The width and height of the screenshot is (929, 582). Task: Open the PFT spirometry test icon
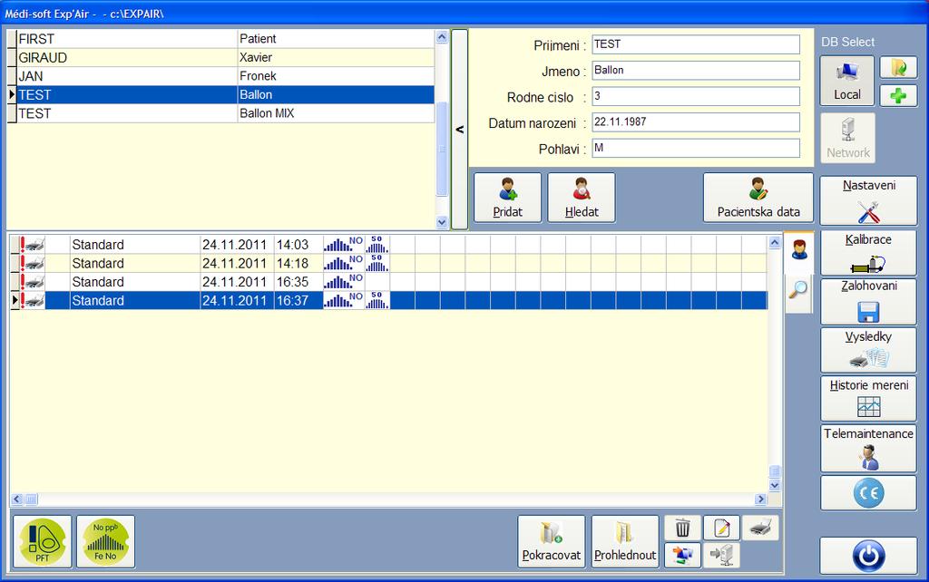[x=43, y=542]
